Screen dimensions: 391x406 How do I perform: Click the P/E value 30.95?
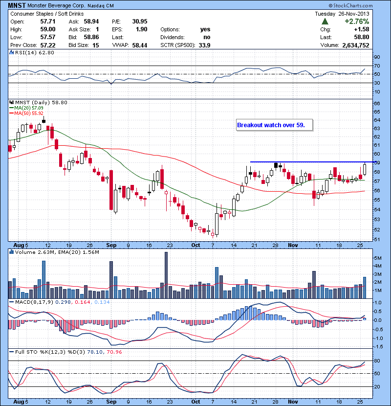[140, 22]
